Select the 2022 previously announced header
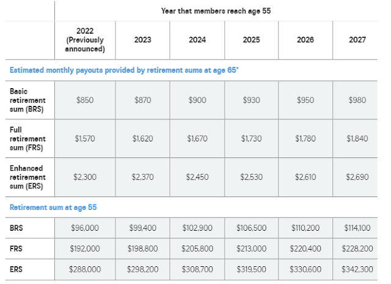This screenshot has width=391, height=284. [85, 40]
